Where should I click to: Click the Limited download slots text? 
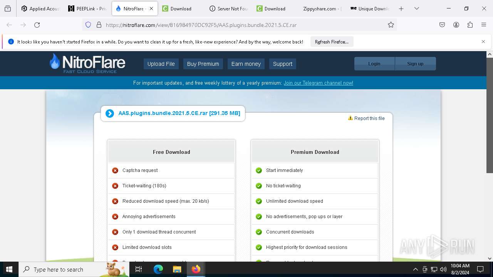147,247
